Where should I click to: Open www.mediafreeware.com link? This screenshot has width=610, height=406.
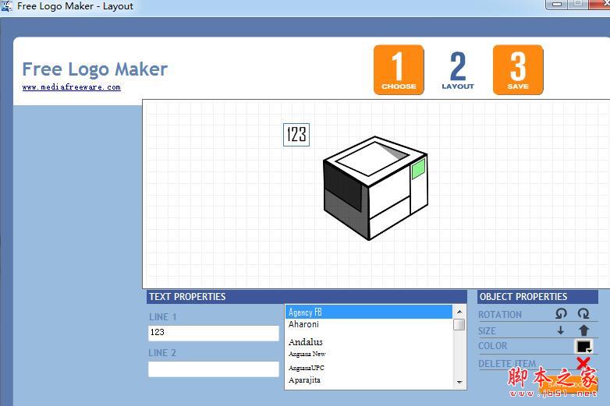(x=72, y=87)
